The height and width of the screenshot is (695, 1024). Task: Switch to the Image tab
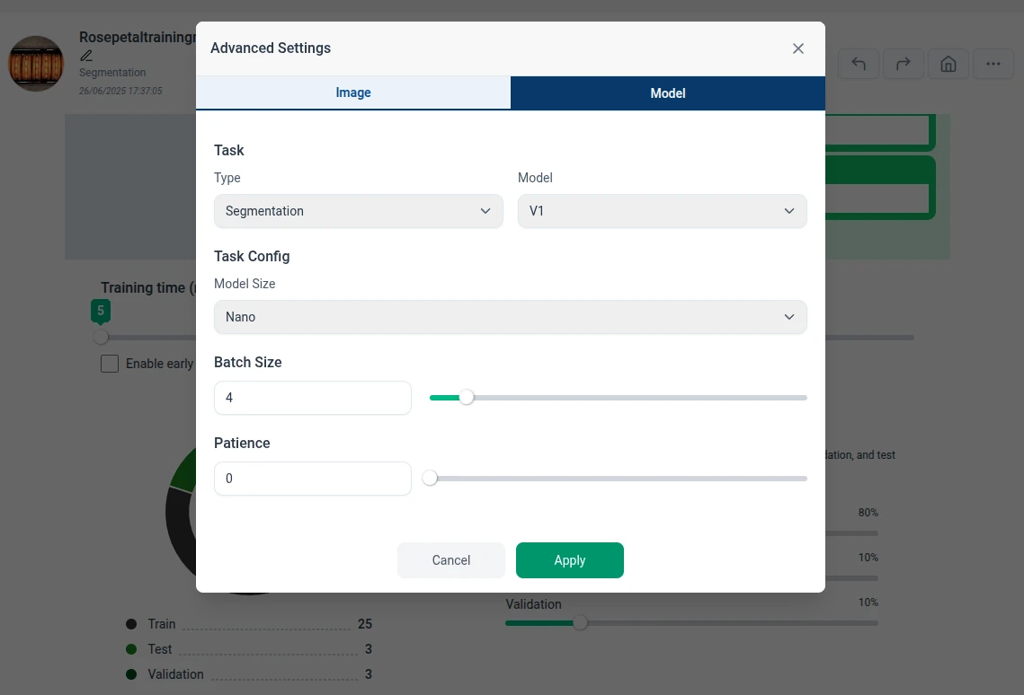point(353,92)
